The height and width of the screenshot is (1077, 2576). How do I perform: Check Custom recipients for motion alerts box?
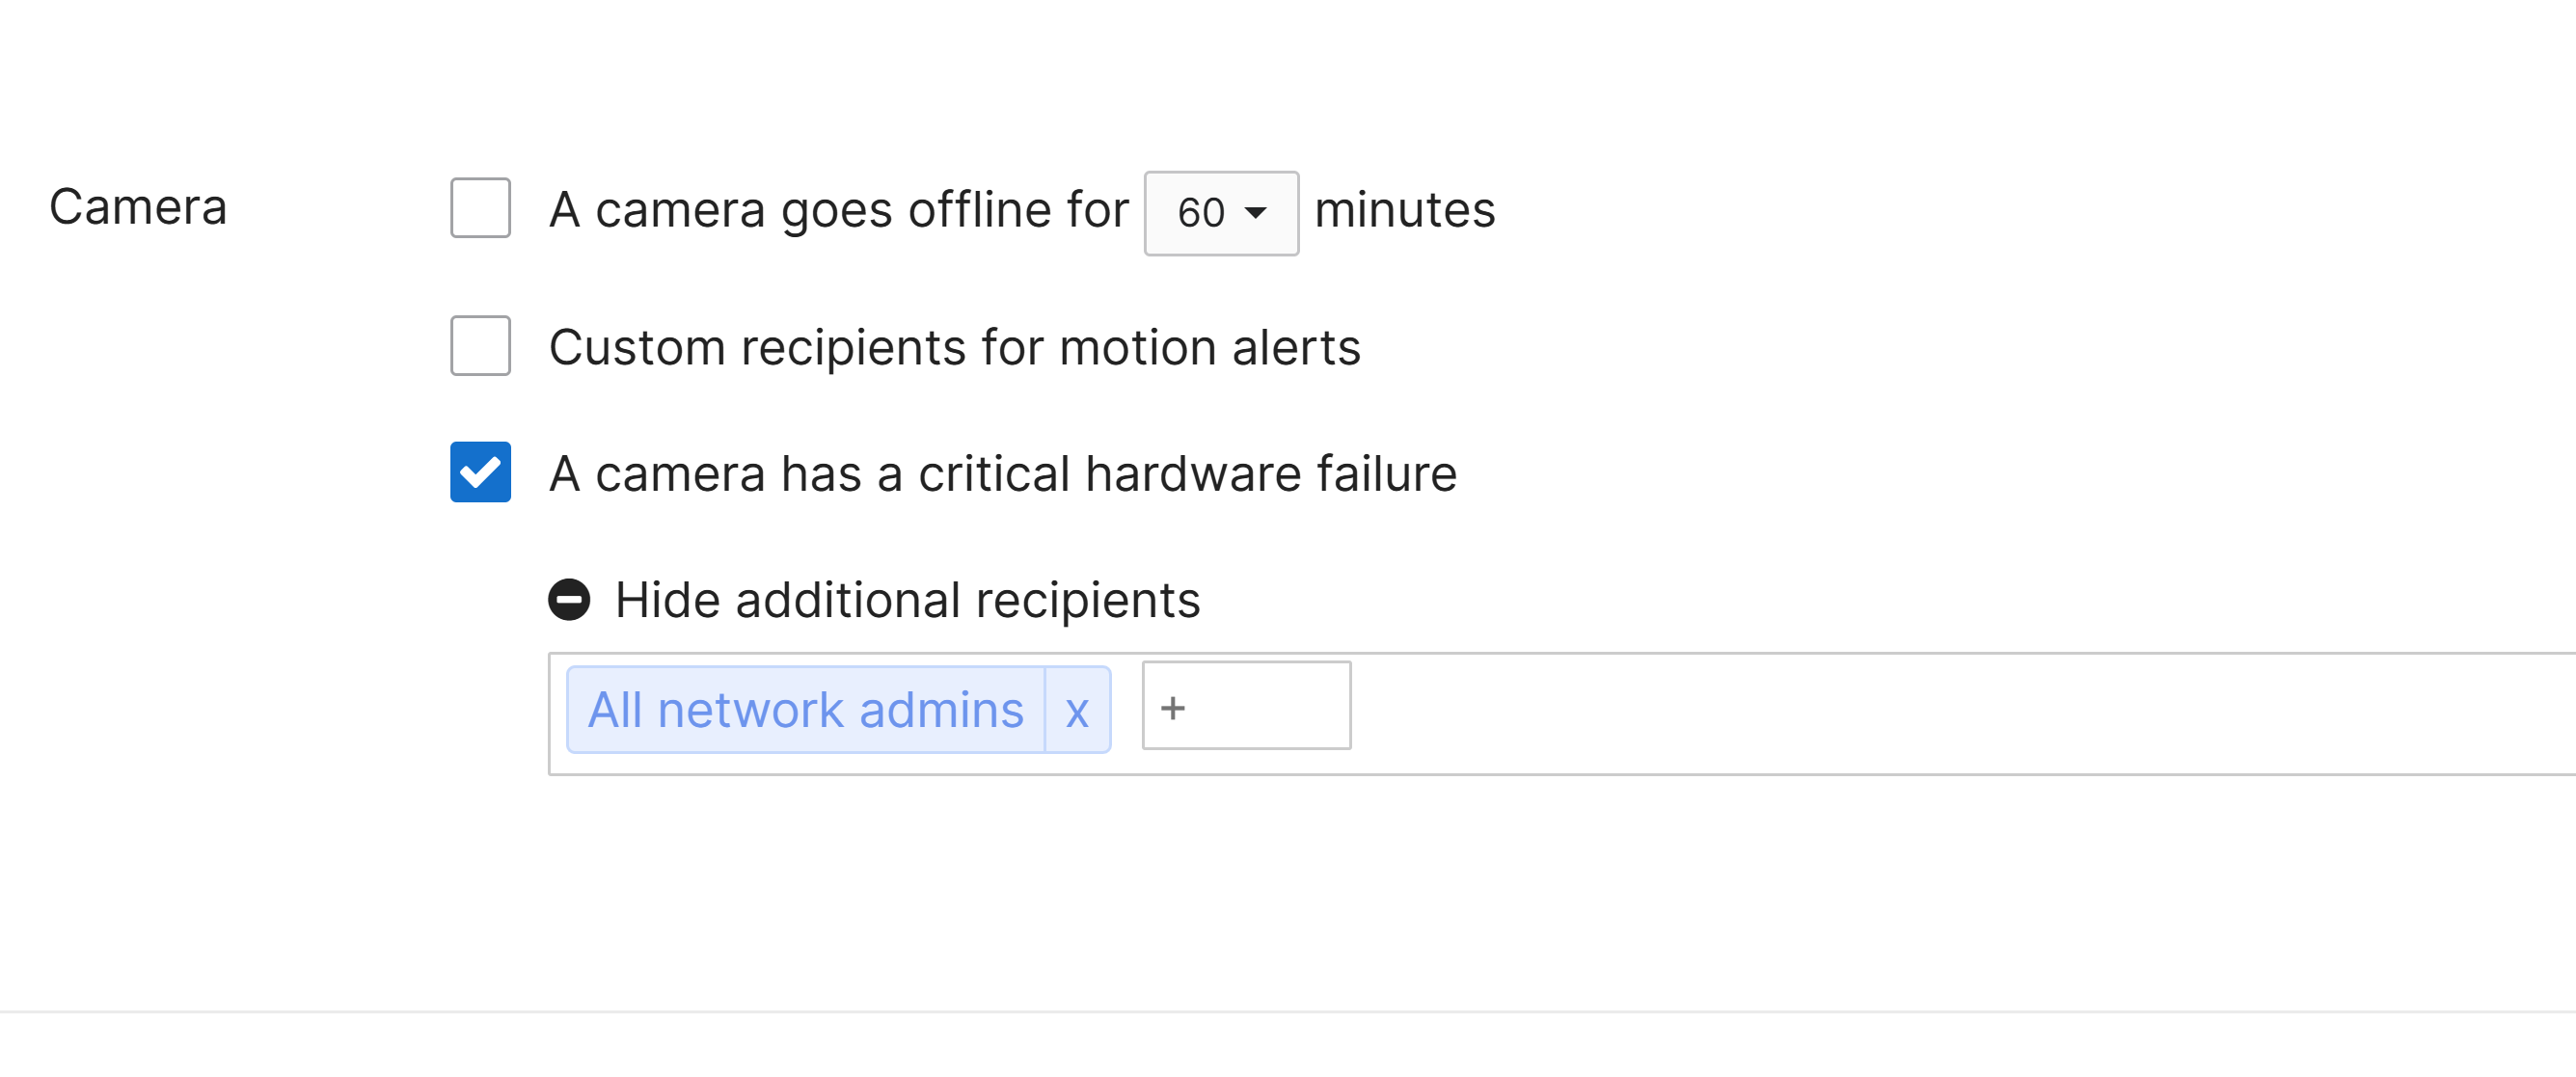480,346
